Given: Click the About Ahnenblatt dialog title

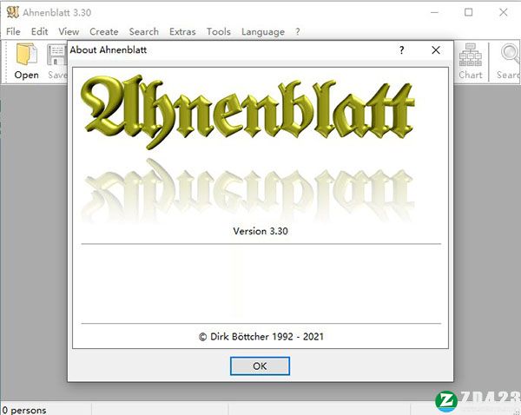Looking at the screenshot, I should [109, 50].
